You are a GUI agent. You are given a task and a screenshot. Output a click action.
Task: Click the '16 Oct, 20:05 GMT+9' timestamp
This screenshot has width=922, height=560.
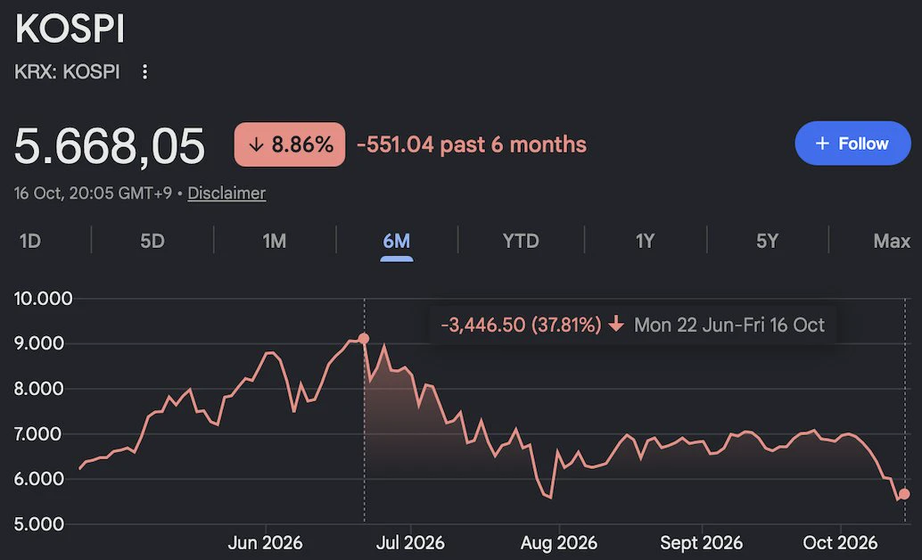click(93, 193)
